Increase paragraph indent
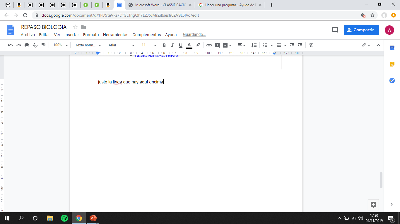400x224 pixels. click(300, 45)
